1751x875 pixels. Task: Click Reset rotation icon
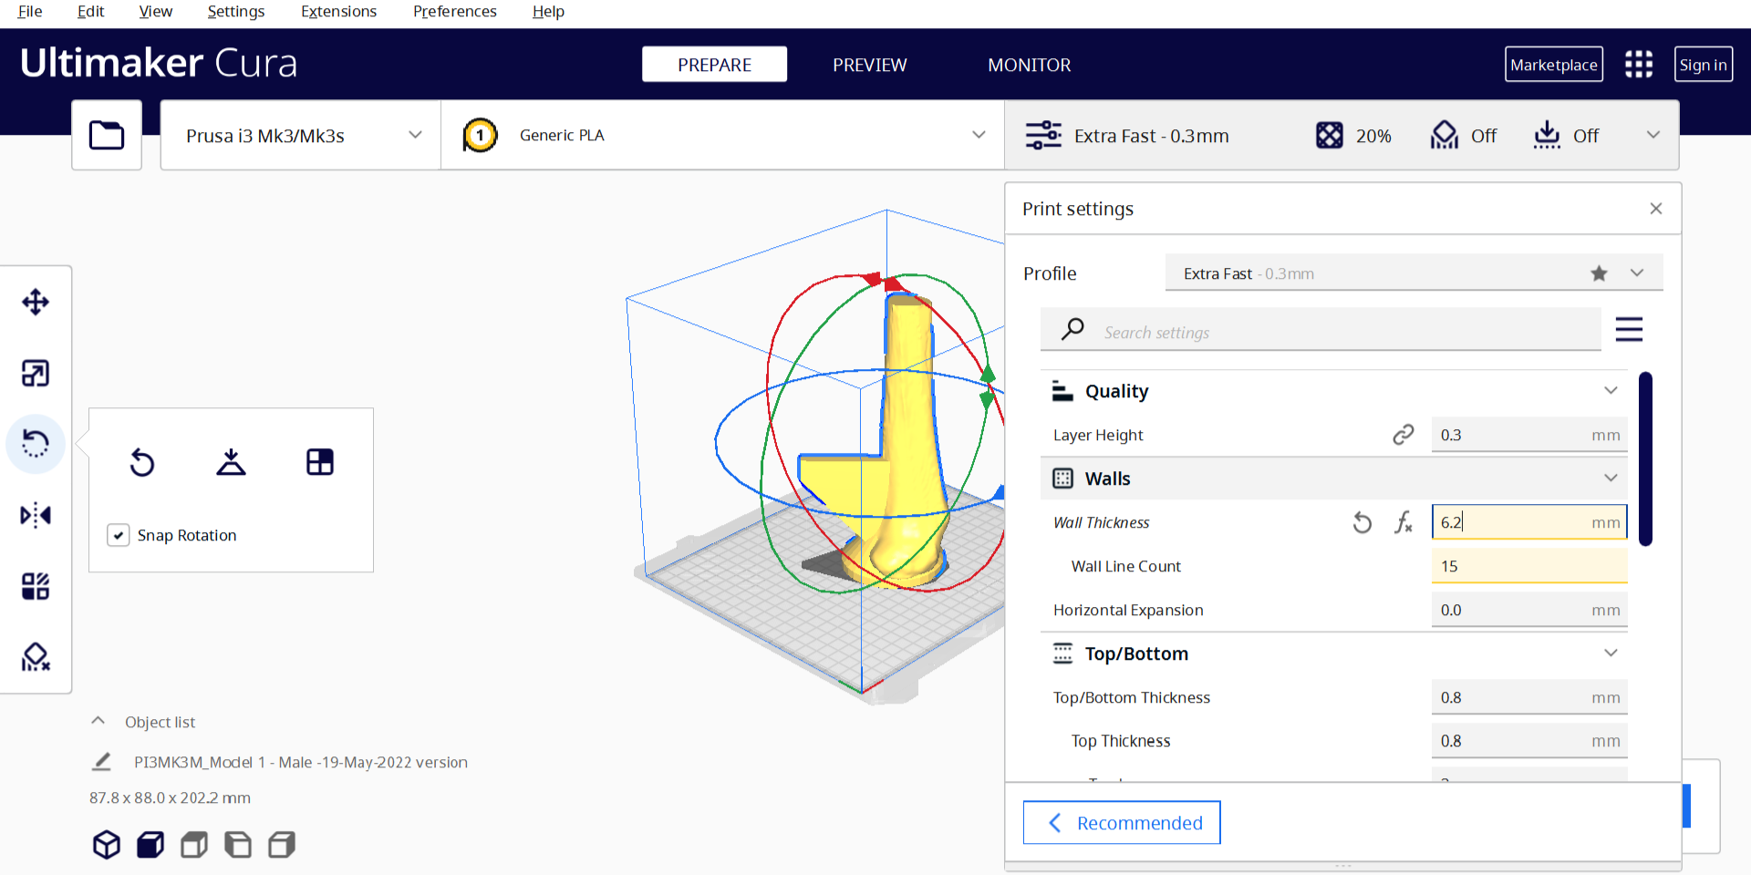[142, 462]
